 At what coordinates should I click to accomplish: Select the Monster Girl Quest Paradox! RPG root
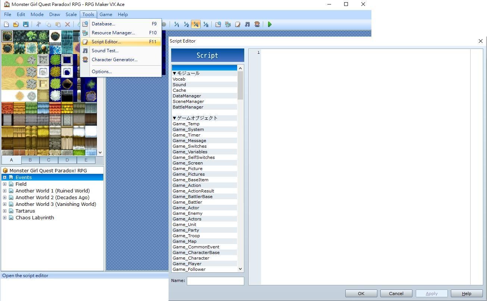click(x=48, y=171)
